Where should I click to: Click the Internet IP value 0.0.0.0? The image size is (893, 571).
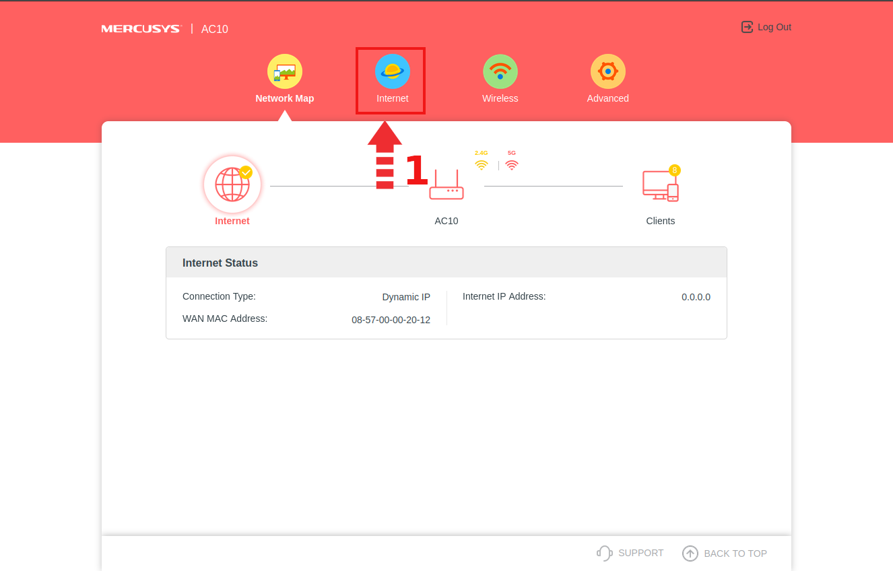click(696, 297)
